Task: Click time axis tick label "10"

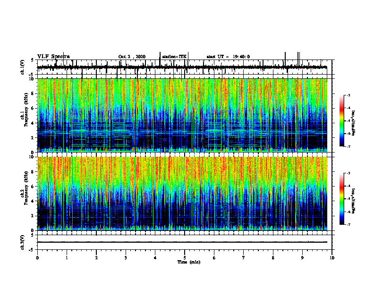Action: 332,258
